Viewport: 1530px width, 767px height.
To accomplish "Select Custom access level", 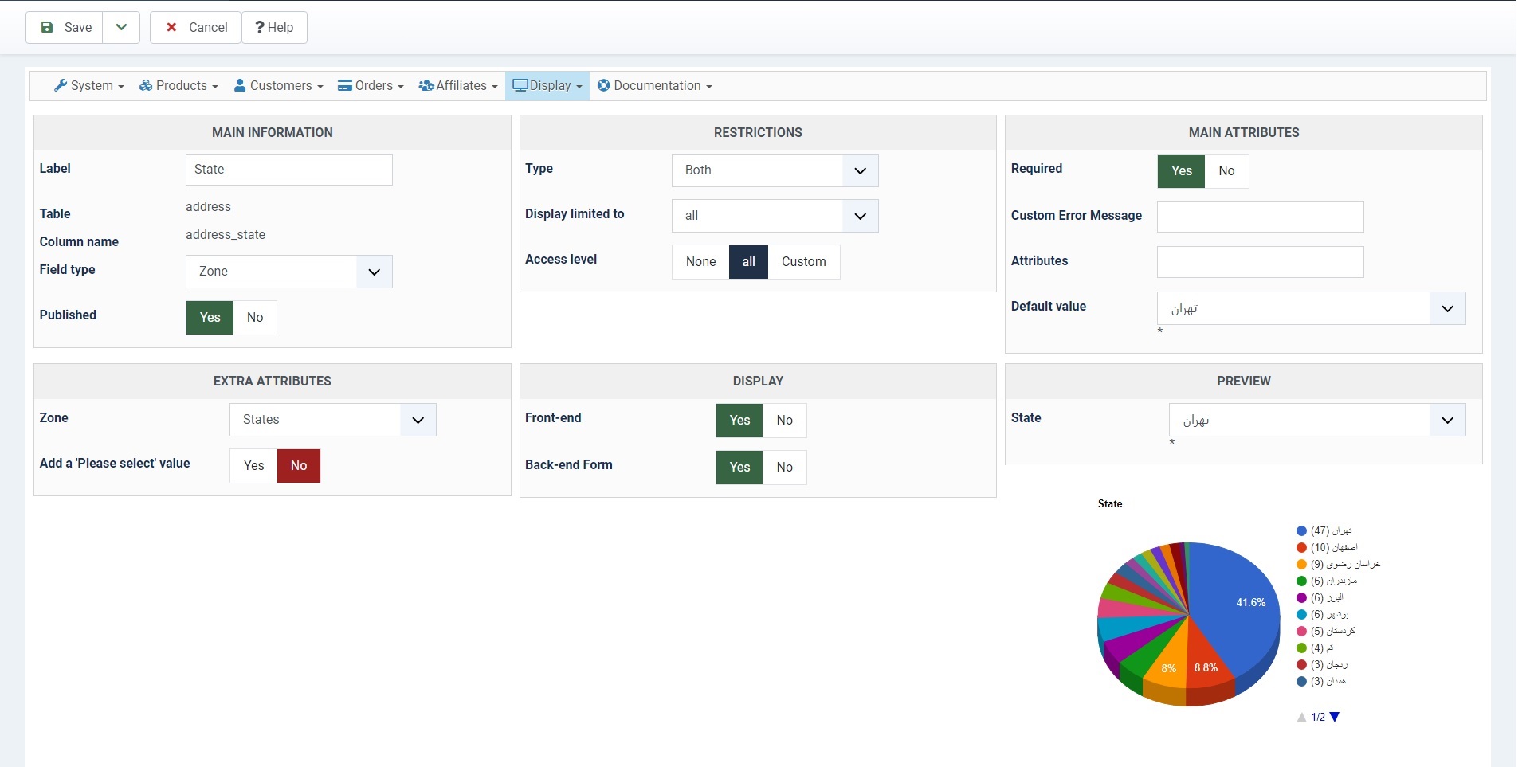I will pyautogui.click(x=803, y=262).
